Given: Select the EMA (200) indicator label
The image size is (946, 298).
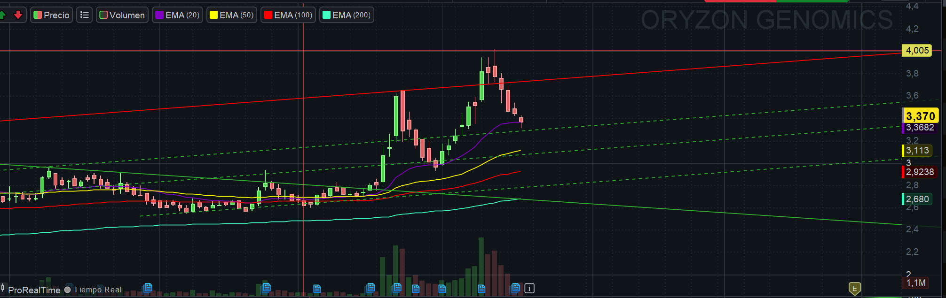Looking at the screenshot, I should (x=351, y=15).
